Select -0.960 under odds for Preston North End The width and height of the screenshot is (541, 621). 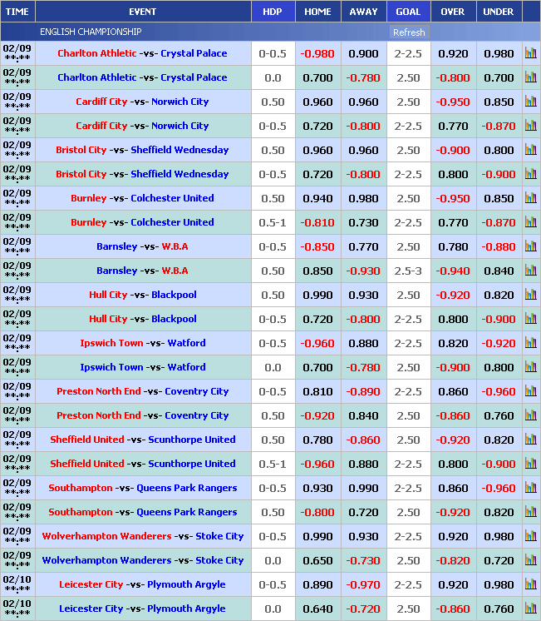coord(499,391)
